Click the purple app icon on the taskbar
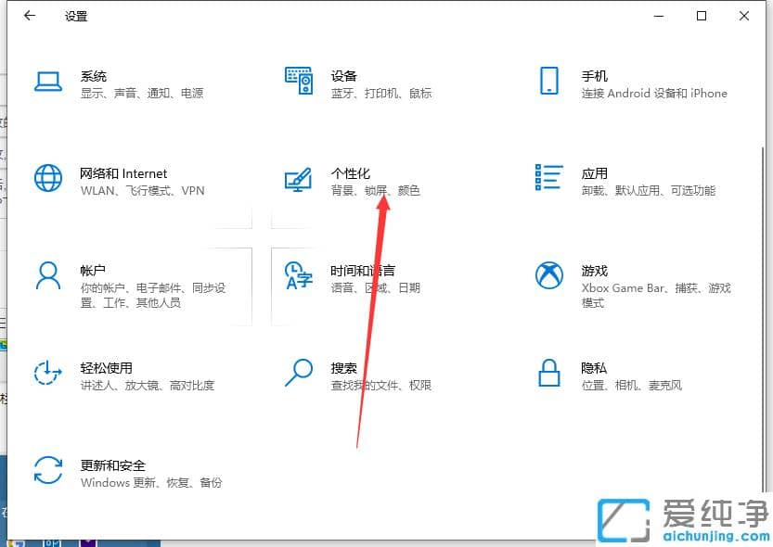 (88, 542)
